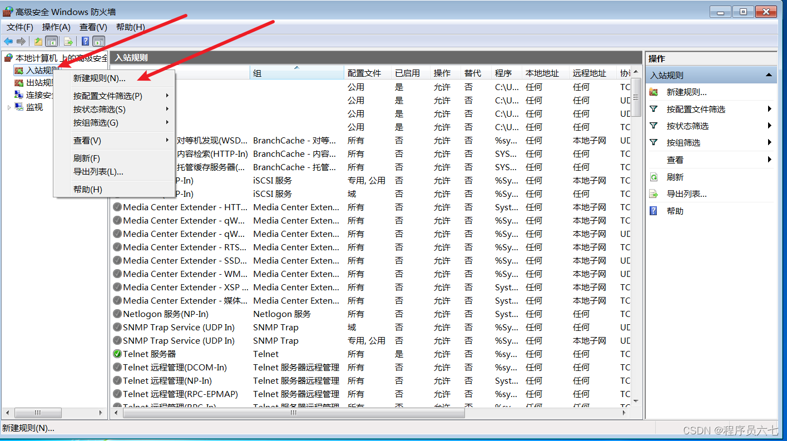Click gray icon of Media Center Extender - SSD... rule

pos(117,260)
